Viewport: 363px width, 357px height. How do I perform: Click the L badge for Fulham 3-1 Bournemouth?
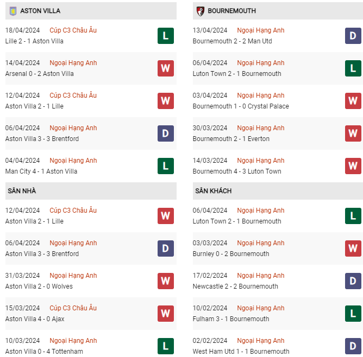click(x=353, y=314)
